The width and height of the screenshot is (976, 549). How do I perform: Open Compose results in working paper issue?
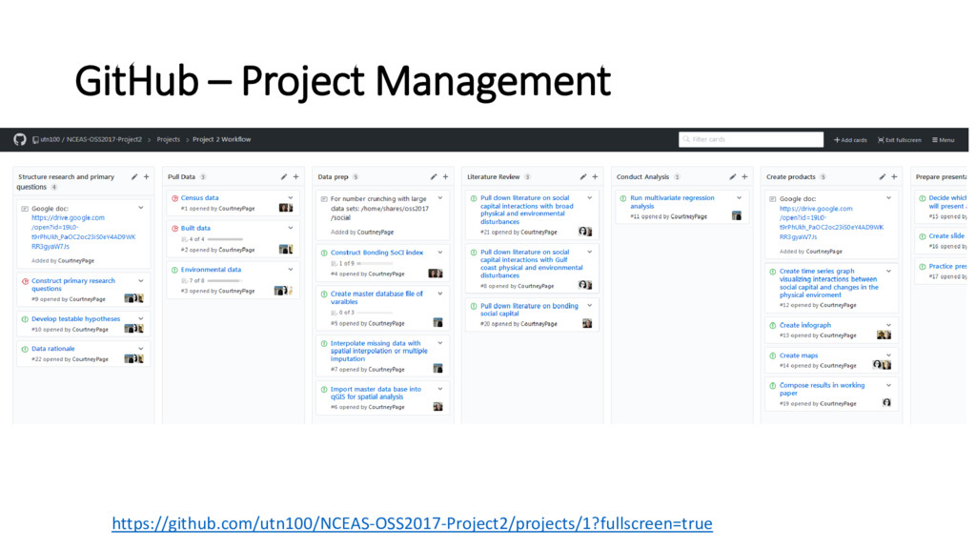click(822, 389)
